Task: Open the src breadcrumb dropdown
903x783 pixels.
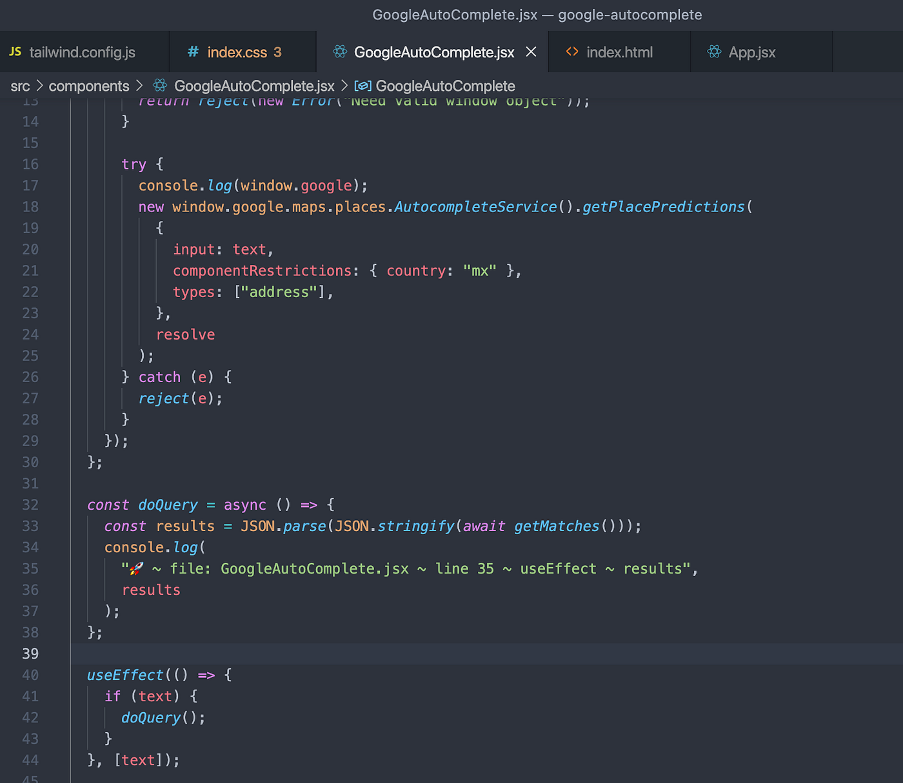Action: (x=20, y=86)
